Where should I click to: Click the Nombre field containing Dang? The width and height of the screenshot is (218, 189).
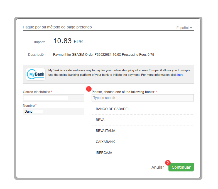click(53, 112)
